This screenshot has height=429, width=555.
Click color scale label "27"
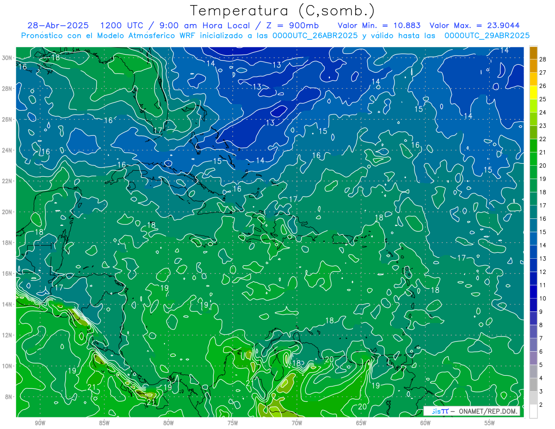(543, 73)
